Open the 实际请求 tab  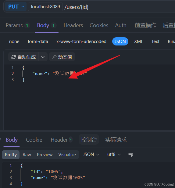tap(116, 140)
